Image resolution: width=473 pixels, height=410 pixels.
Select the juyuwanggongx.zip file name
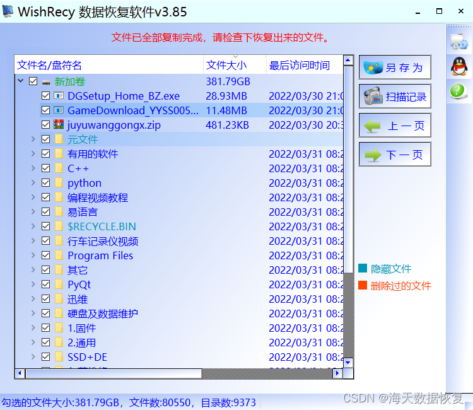point(114,125)
